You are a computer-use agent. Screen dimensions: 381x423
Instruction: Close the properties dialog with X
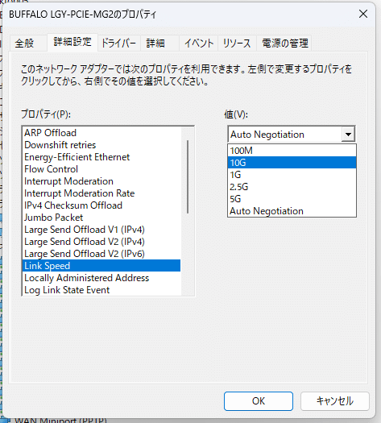click(363, 14)
